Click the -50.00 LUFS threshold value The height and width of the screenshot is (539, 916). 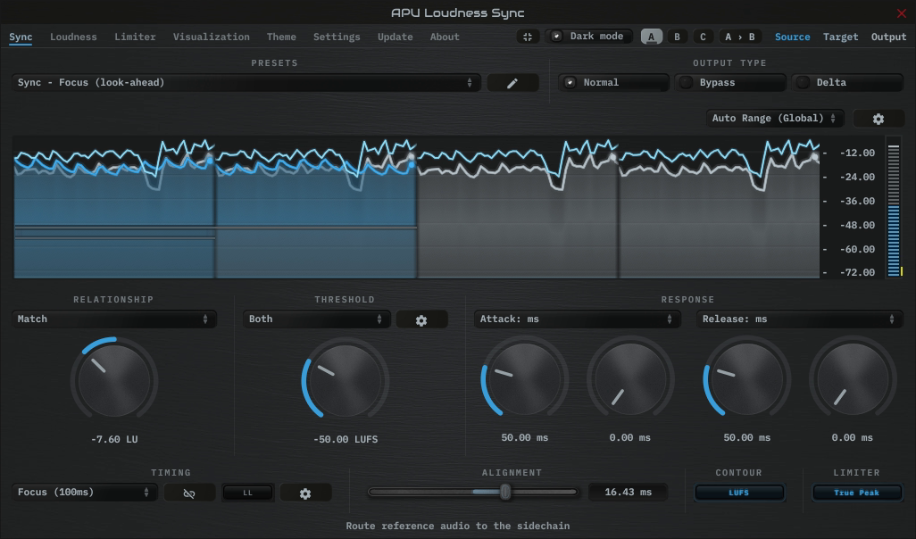tap(346, 439)
